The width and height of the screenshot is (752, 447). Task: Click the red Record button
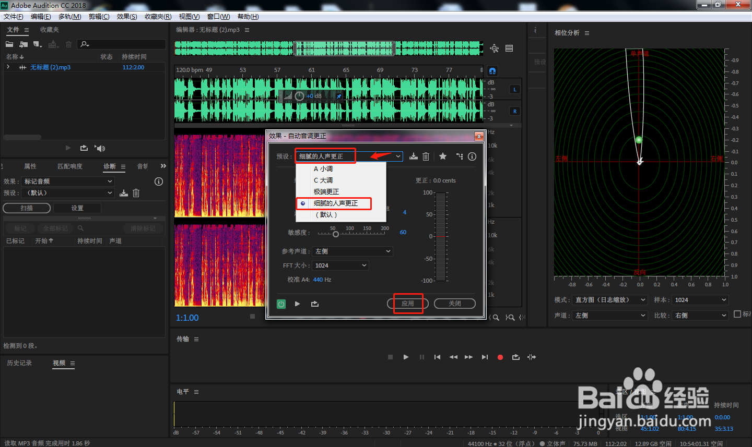tap(500, 357)
